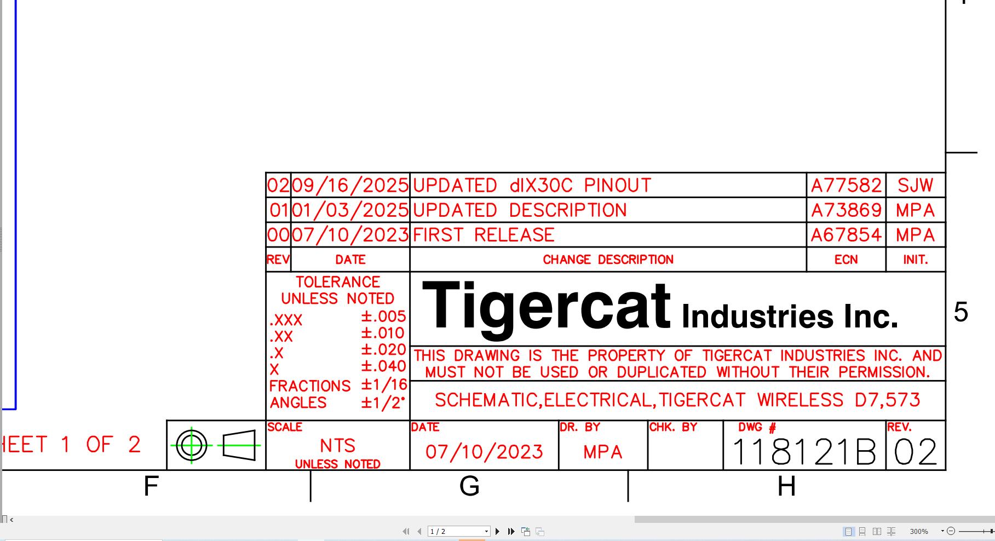This screenshot has height=541, width=995.
Task: Jump to the last page
Action: (x=511, y=531)
